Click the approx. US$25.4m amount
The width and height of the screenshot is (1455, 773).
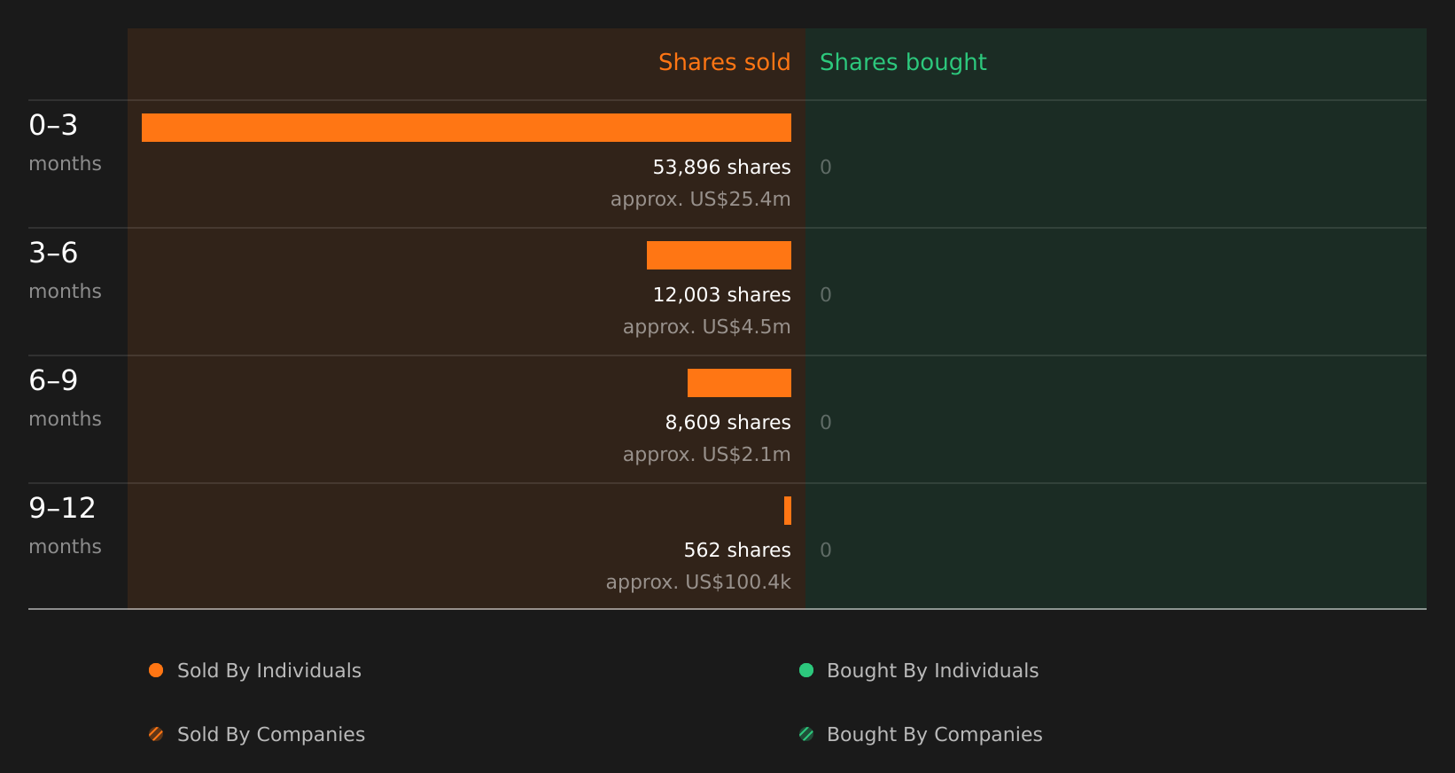[700, 199]
